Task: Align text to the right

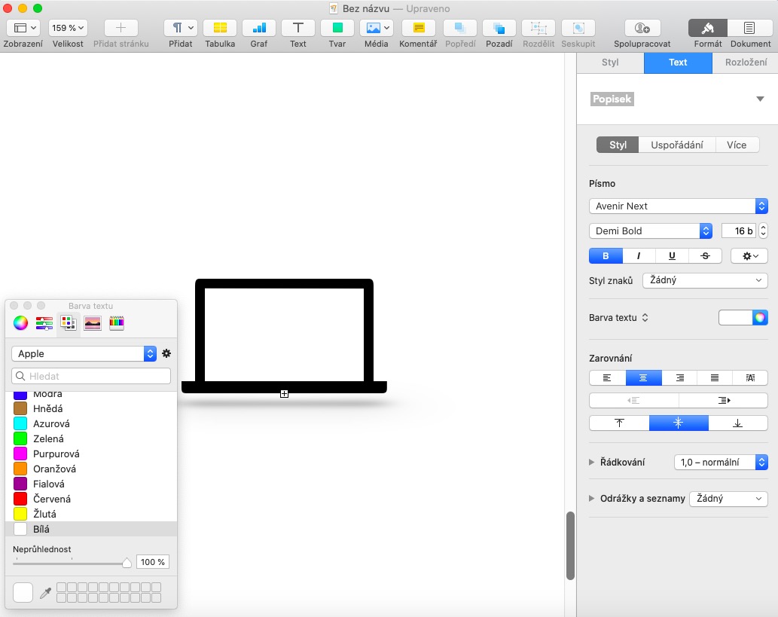Action: (679, 377)
